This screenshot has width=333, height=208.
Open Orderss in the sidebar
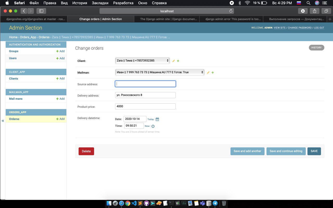[x=14, y=119]
